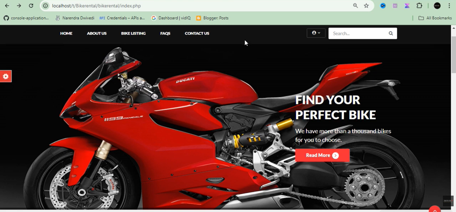Reload the page with the refresh icon
This screenshot has height=212, width=456.
click(x=31, y=6)
